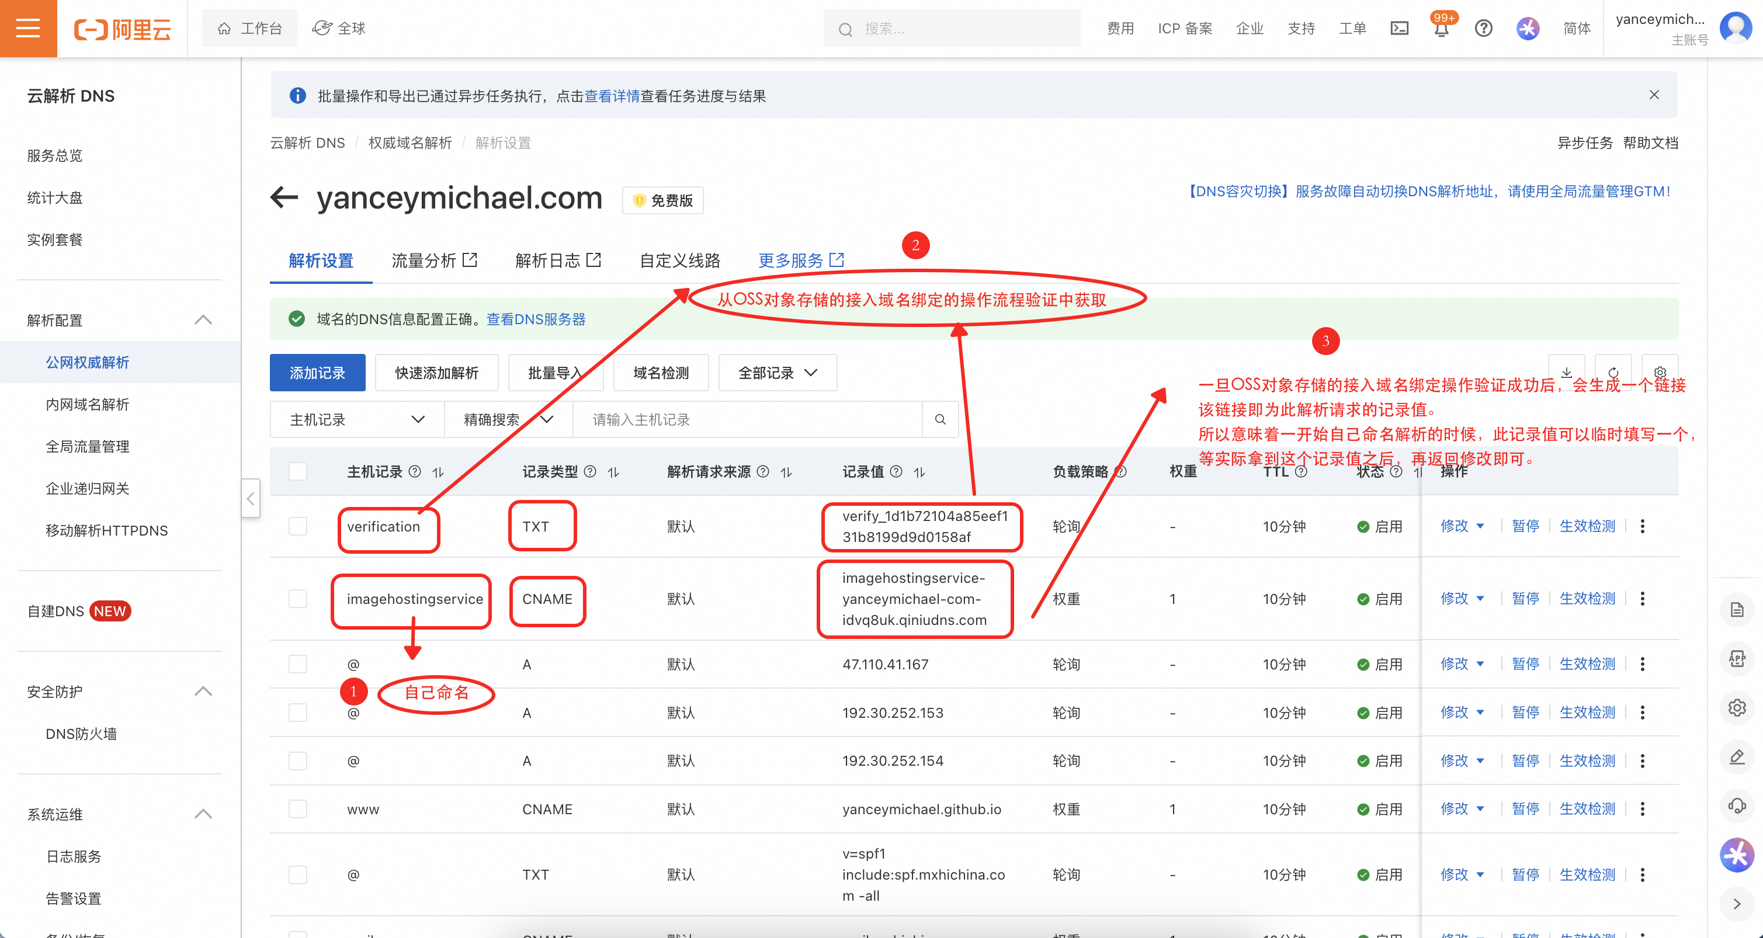Viewport: 1763px width, 938px height.
Task: Click the Aliyun logo
Action: tap(123, 29)
